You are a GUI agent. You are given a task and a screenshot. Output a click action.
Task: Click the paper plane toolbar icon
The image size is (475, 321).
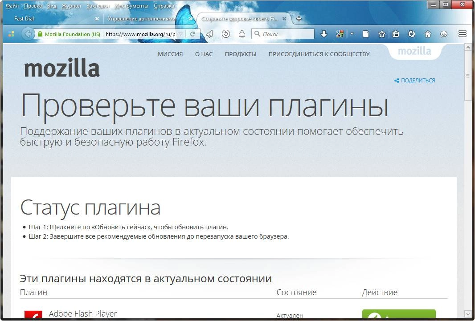coord(209,34)
